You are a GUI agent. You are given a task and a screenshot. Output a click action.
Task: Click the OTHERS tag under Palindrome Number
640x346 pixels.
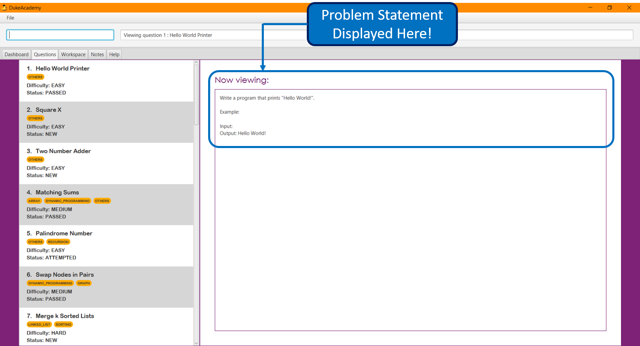coord(36,242)
